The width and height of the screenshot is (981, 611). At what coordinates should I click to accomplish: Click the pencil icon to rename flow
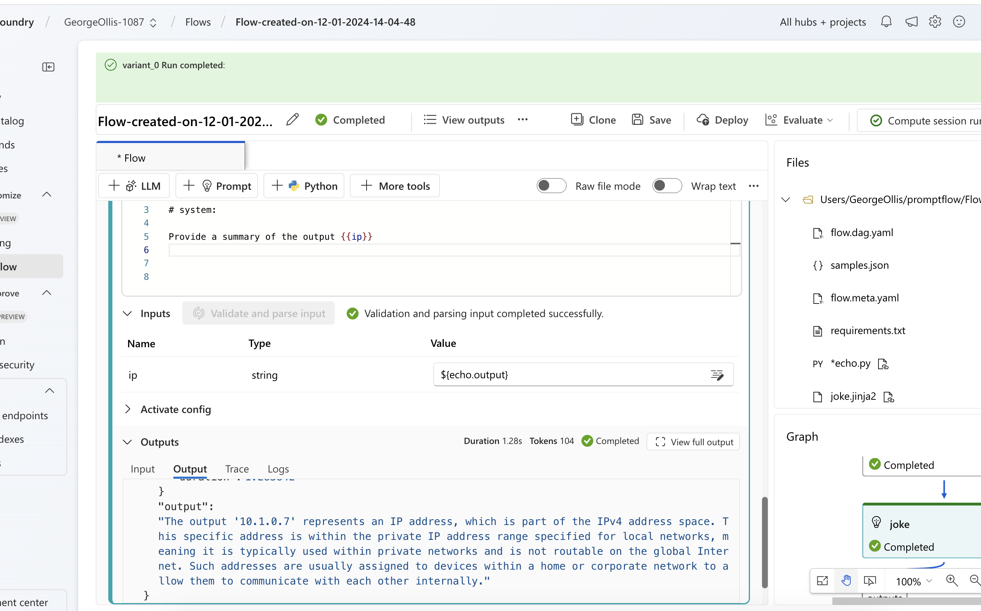click(x=293, y=120)
